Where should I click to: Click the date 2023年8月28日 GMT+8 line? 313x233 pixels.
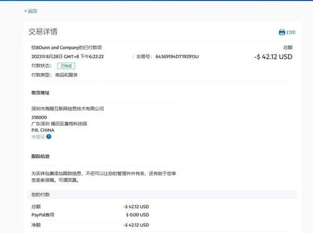(x=68, y=56)
